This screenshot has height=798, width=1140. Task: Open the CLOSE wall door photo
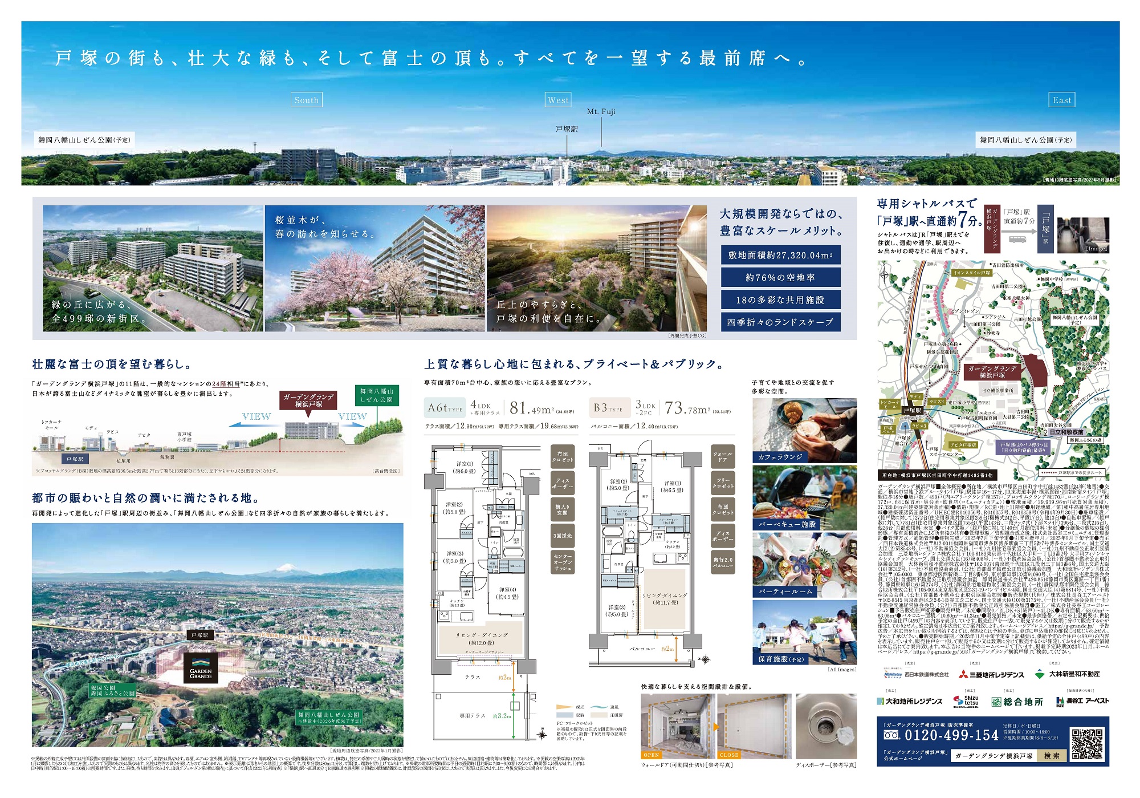(x=755, y=726)
